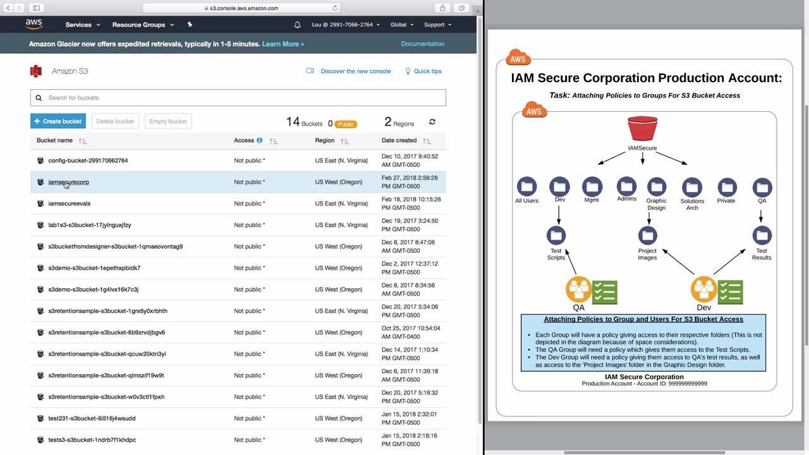The height and width of the screenshot is (455, 809).
Task: Click bucket icon for s3demo-s3bucket-1epethxpbidk7
Action: pos(40,268)
